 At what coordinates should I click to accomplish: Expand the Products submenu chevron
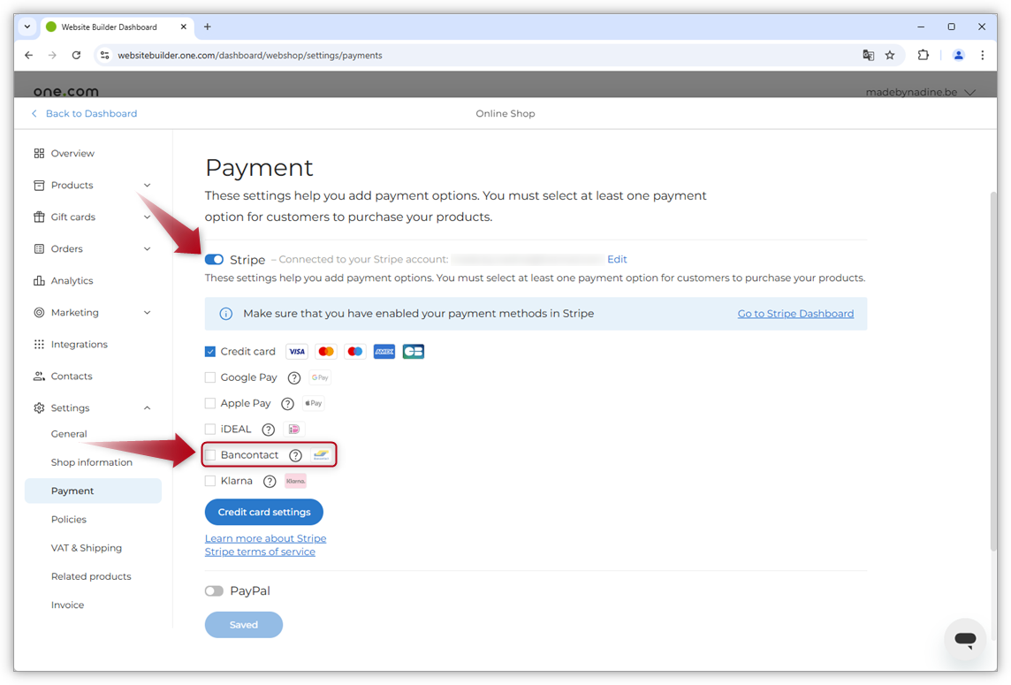coord(147,185)
